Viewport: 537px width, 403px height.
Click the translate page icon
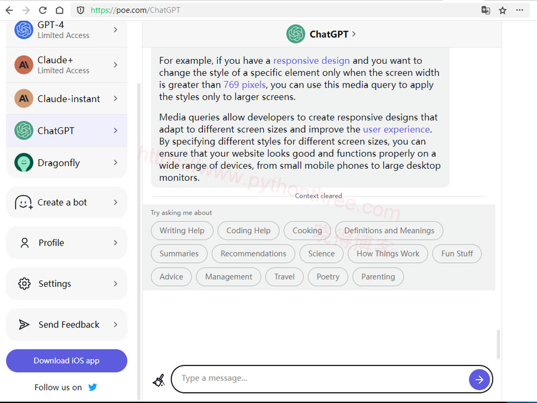click(x=486, y=10)
